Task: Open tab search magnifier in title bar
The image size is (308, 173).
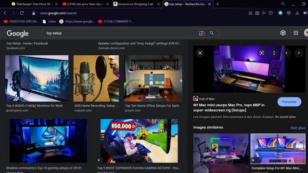Action: 283,4
